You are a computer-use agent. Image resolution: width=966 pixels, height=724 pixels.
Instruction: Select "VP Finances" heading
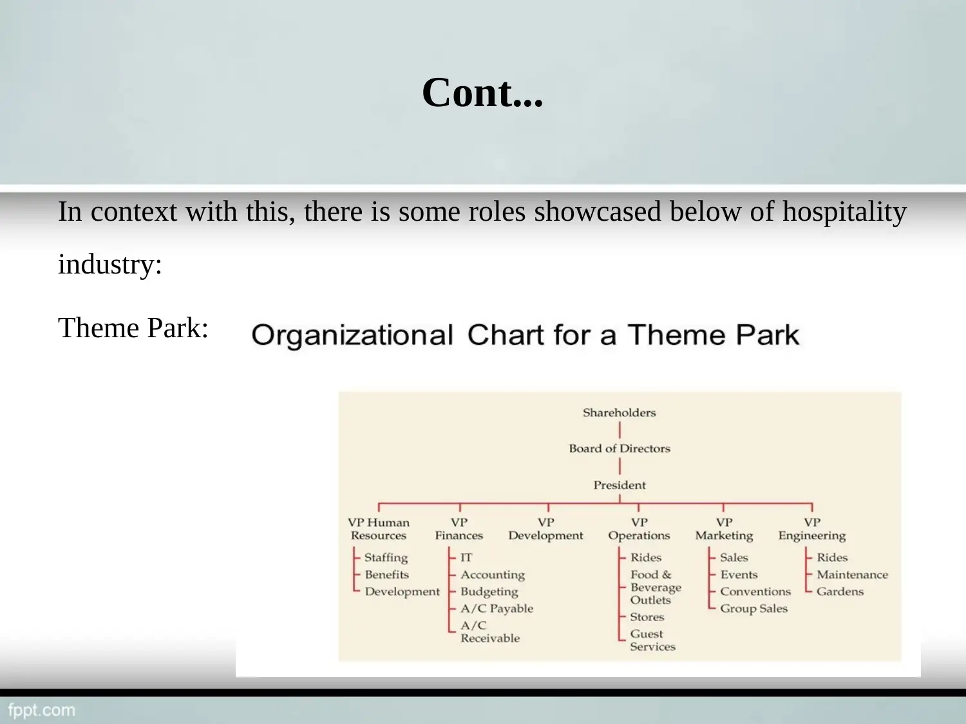point(459,529)
